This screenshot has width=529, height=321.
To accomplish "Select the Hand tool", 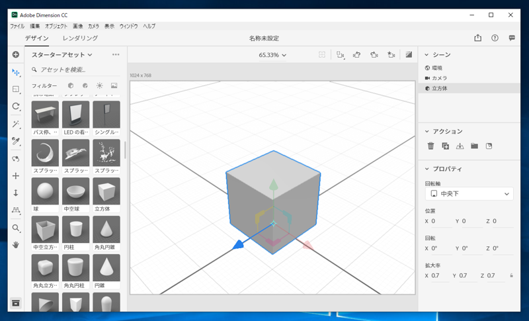I will click(16, 245).
